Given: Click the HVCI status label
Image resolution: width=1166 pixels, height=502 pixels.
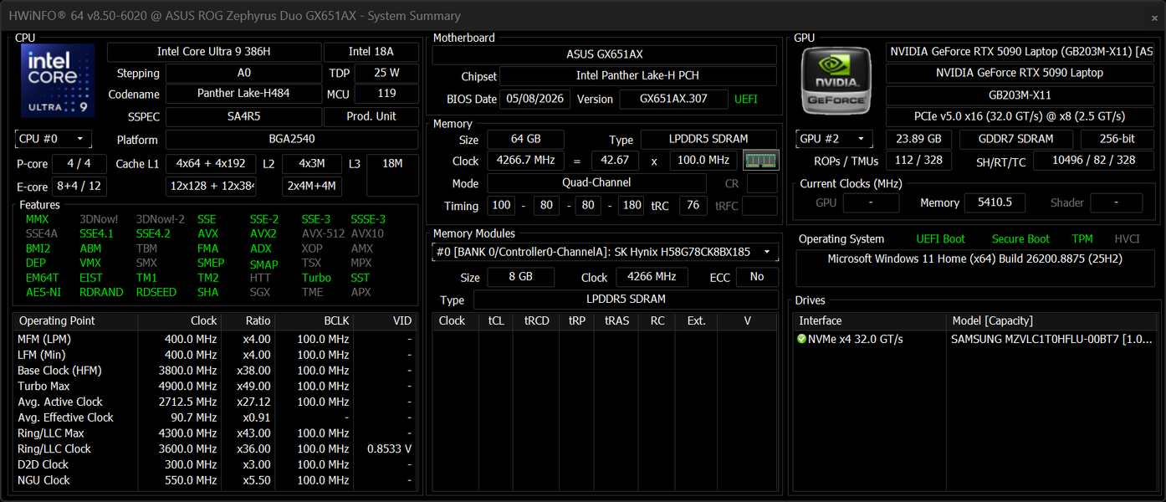Looking at the screenshot, I should click(x=1127, y=239).
